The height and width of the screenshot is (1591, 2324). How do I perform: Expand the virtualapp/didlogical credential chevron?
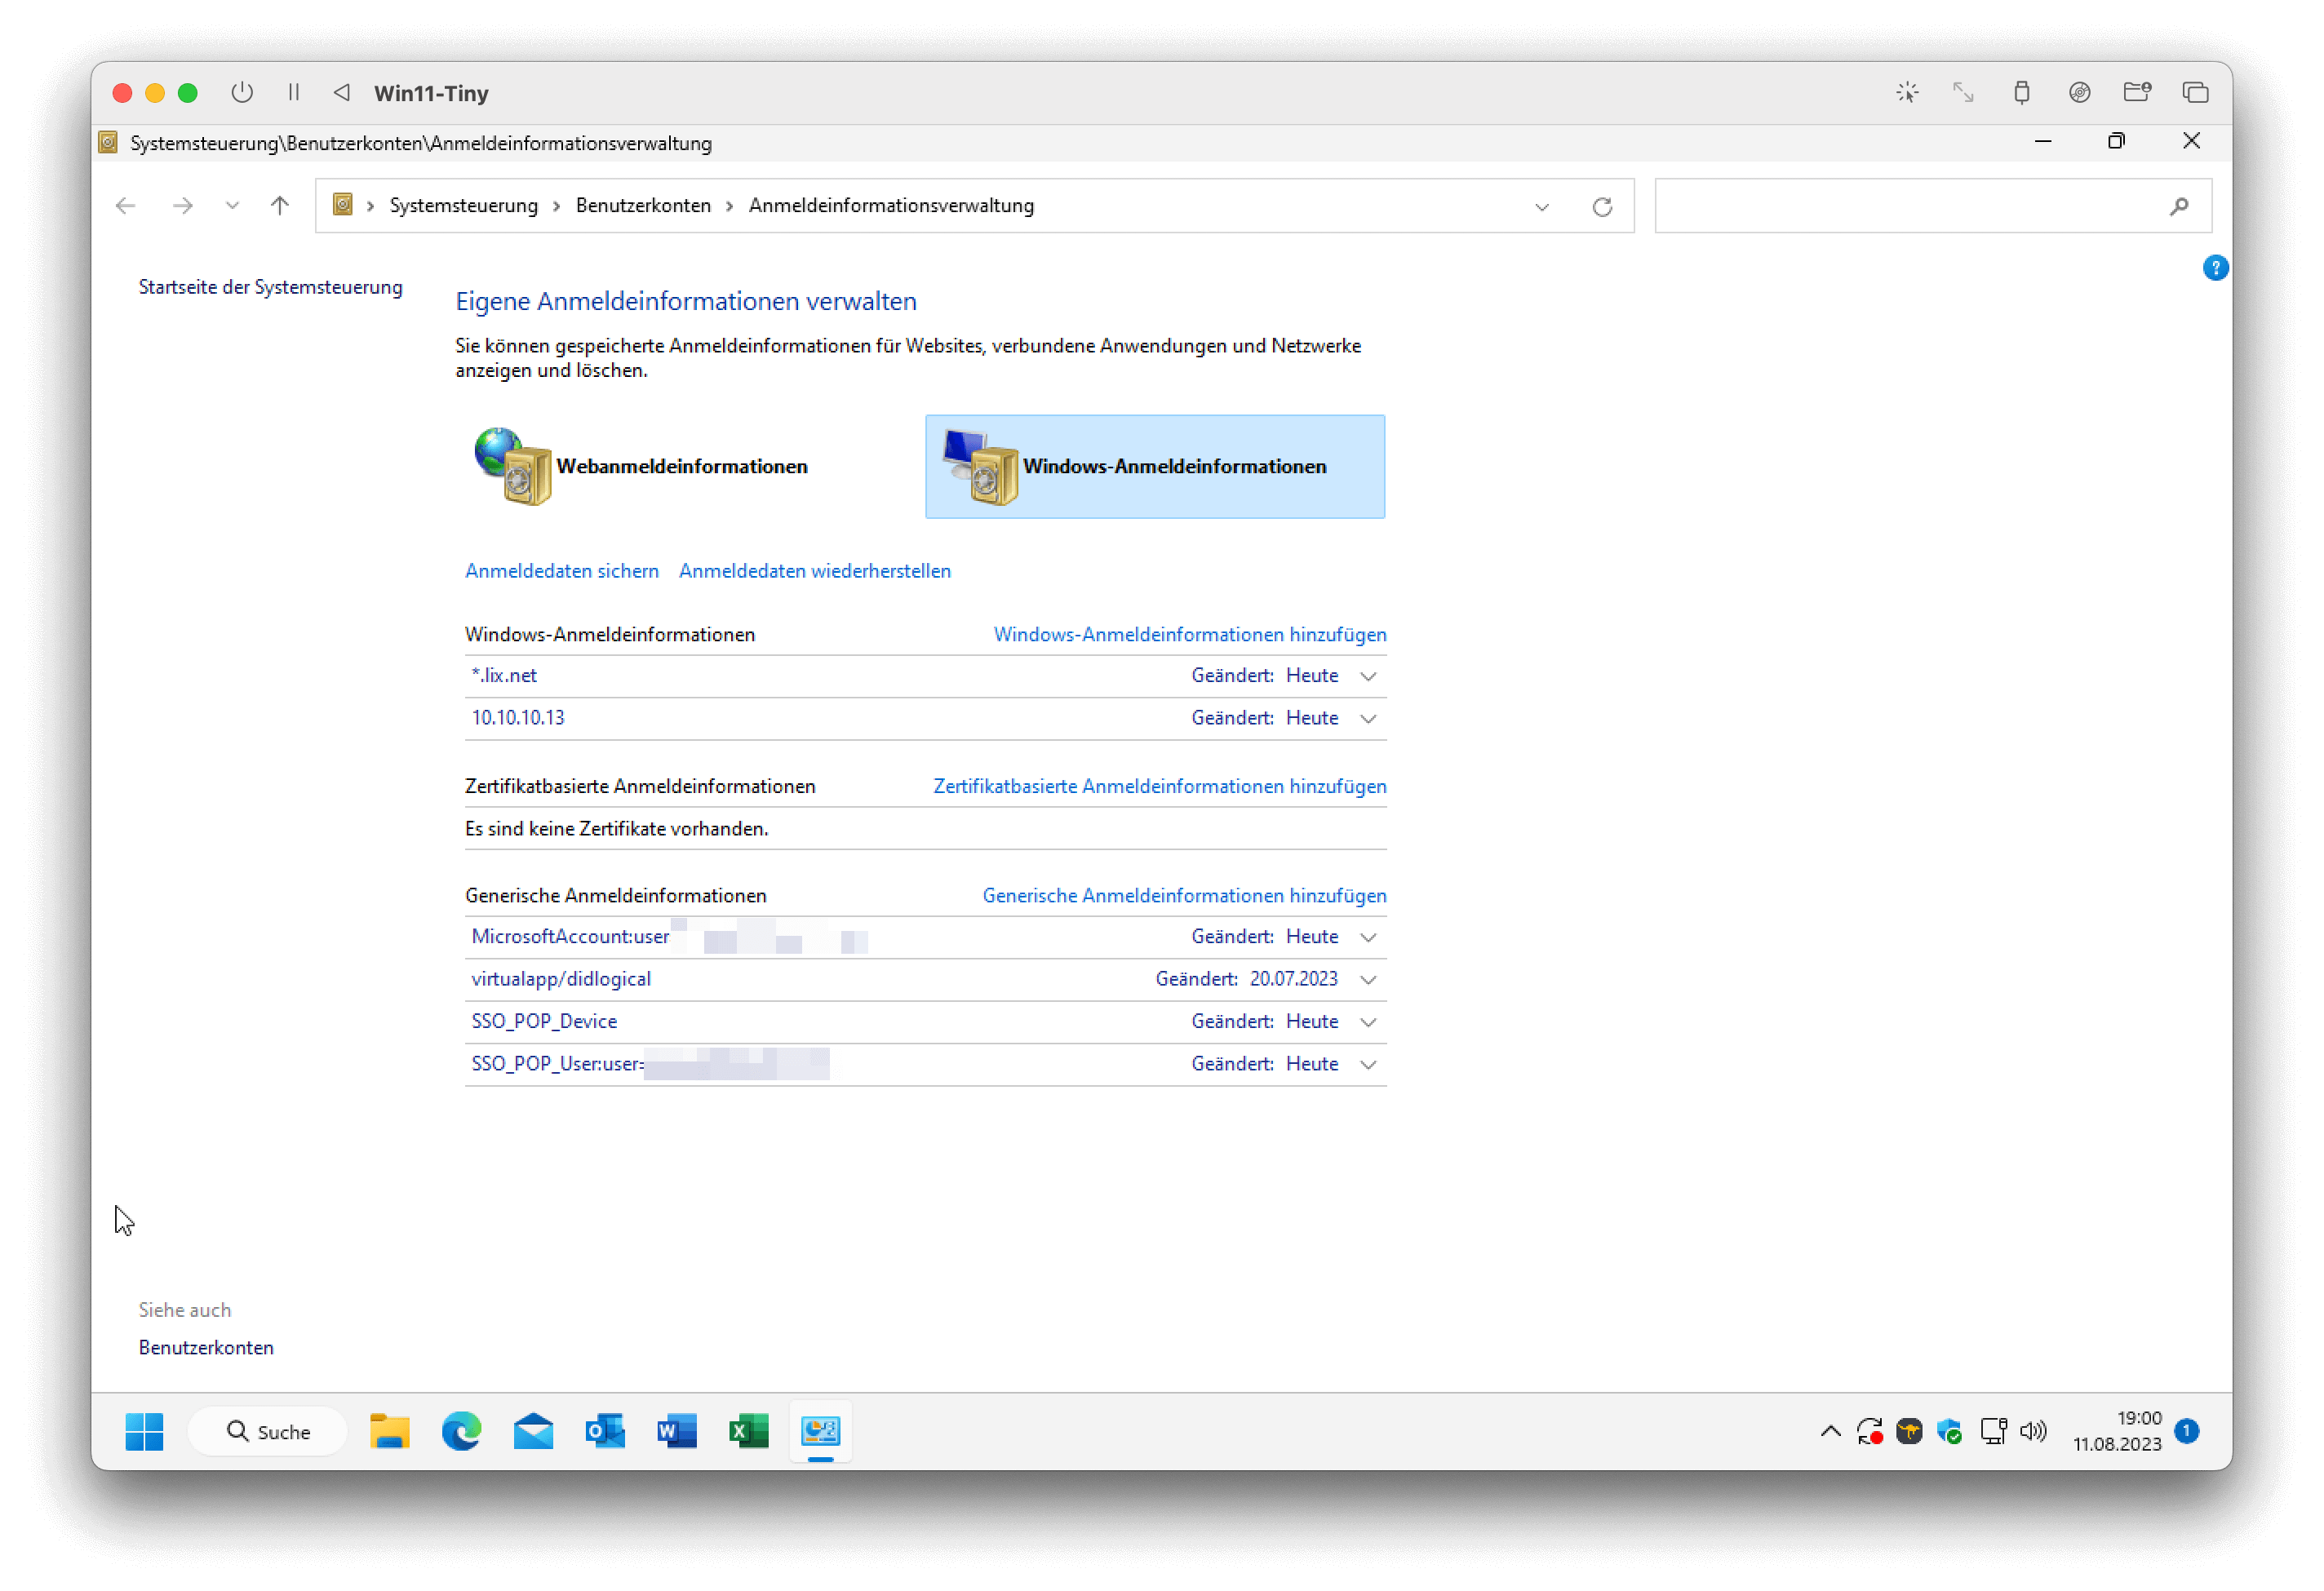[1369, 979]
